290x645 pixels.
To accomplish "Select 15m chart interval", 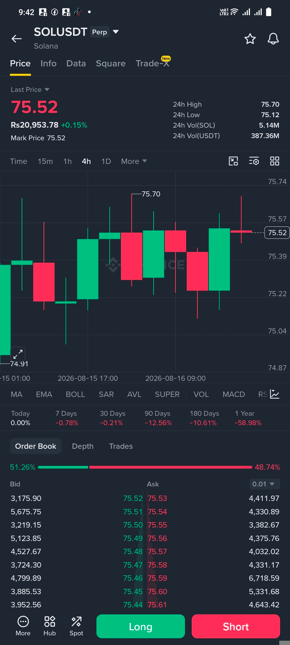I will click(45, 161).
